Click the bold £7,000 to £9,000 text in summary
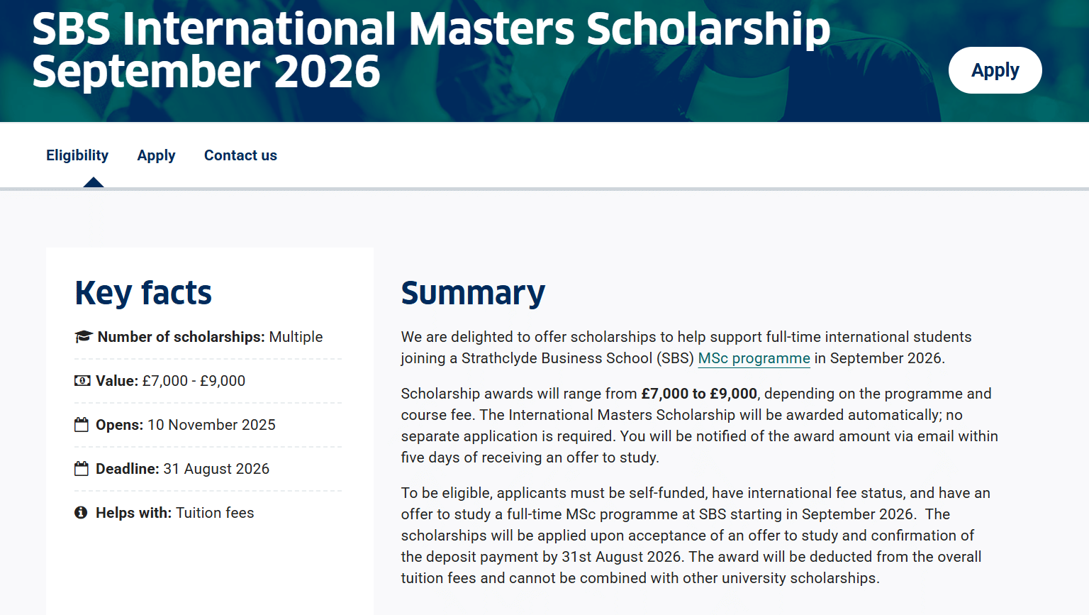Screen dimensions: 1089x615 (x=699, y=394)
